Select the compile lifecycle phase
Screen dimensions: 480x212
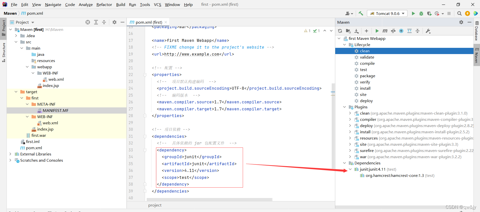[367, 63]
